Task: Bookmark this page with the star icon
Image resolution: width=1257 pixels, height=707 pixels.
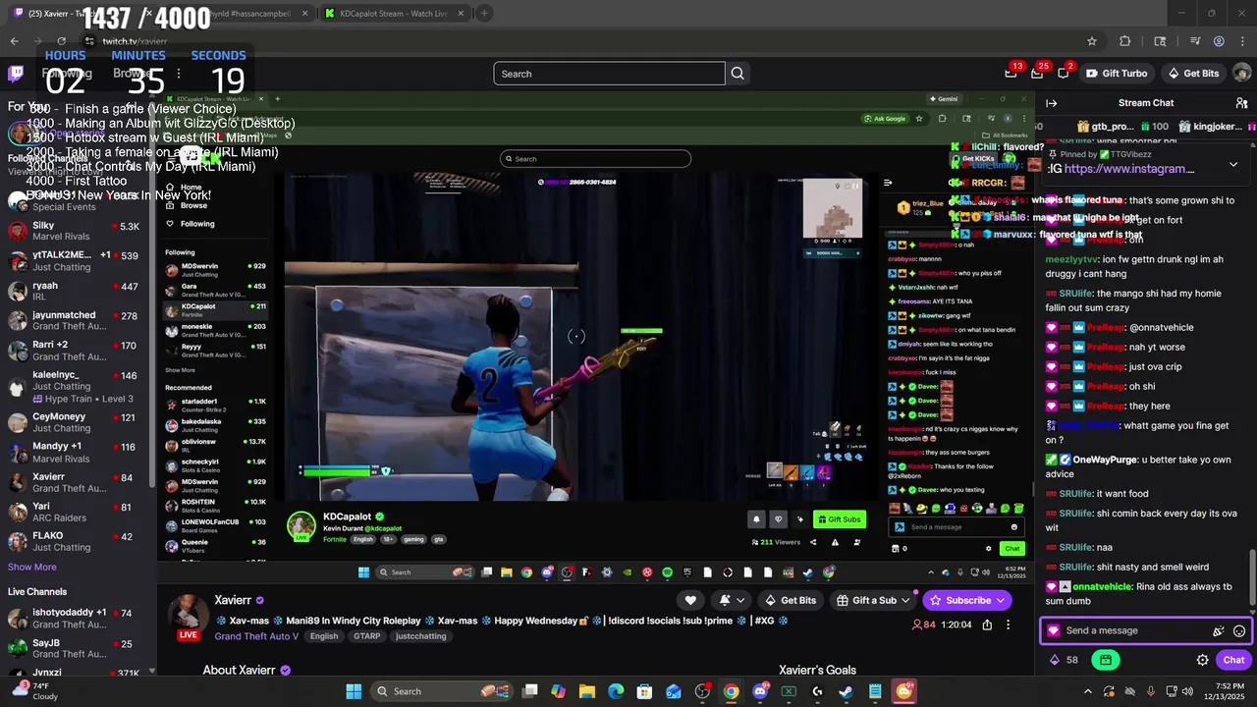Action: (x=1092, y=41)
